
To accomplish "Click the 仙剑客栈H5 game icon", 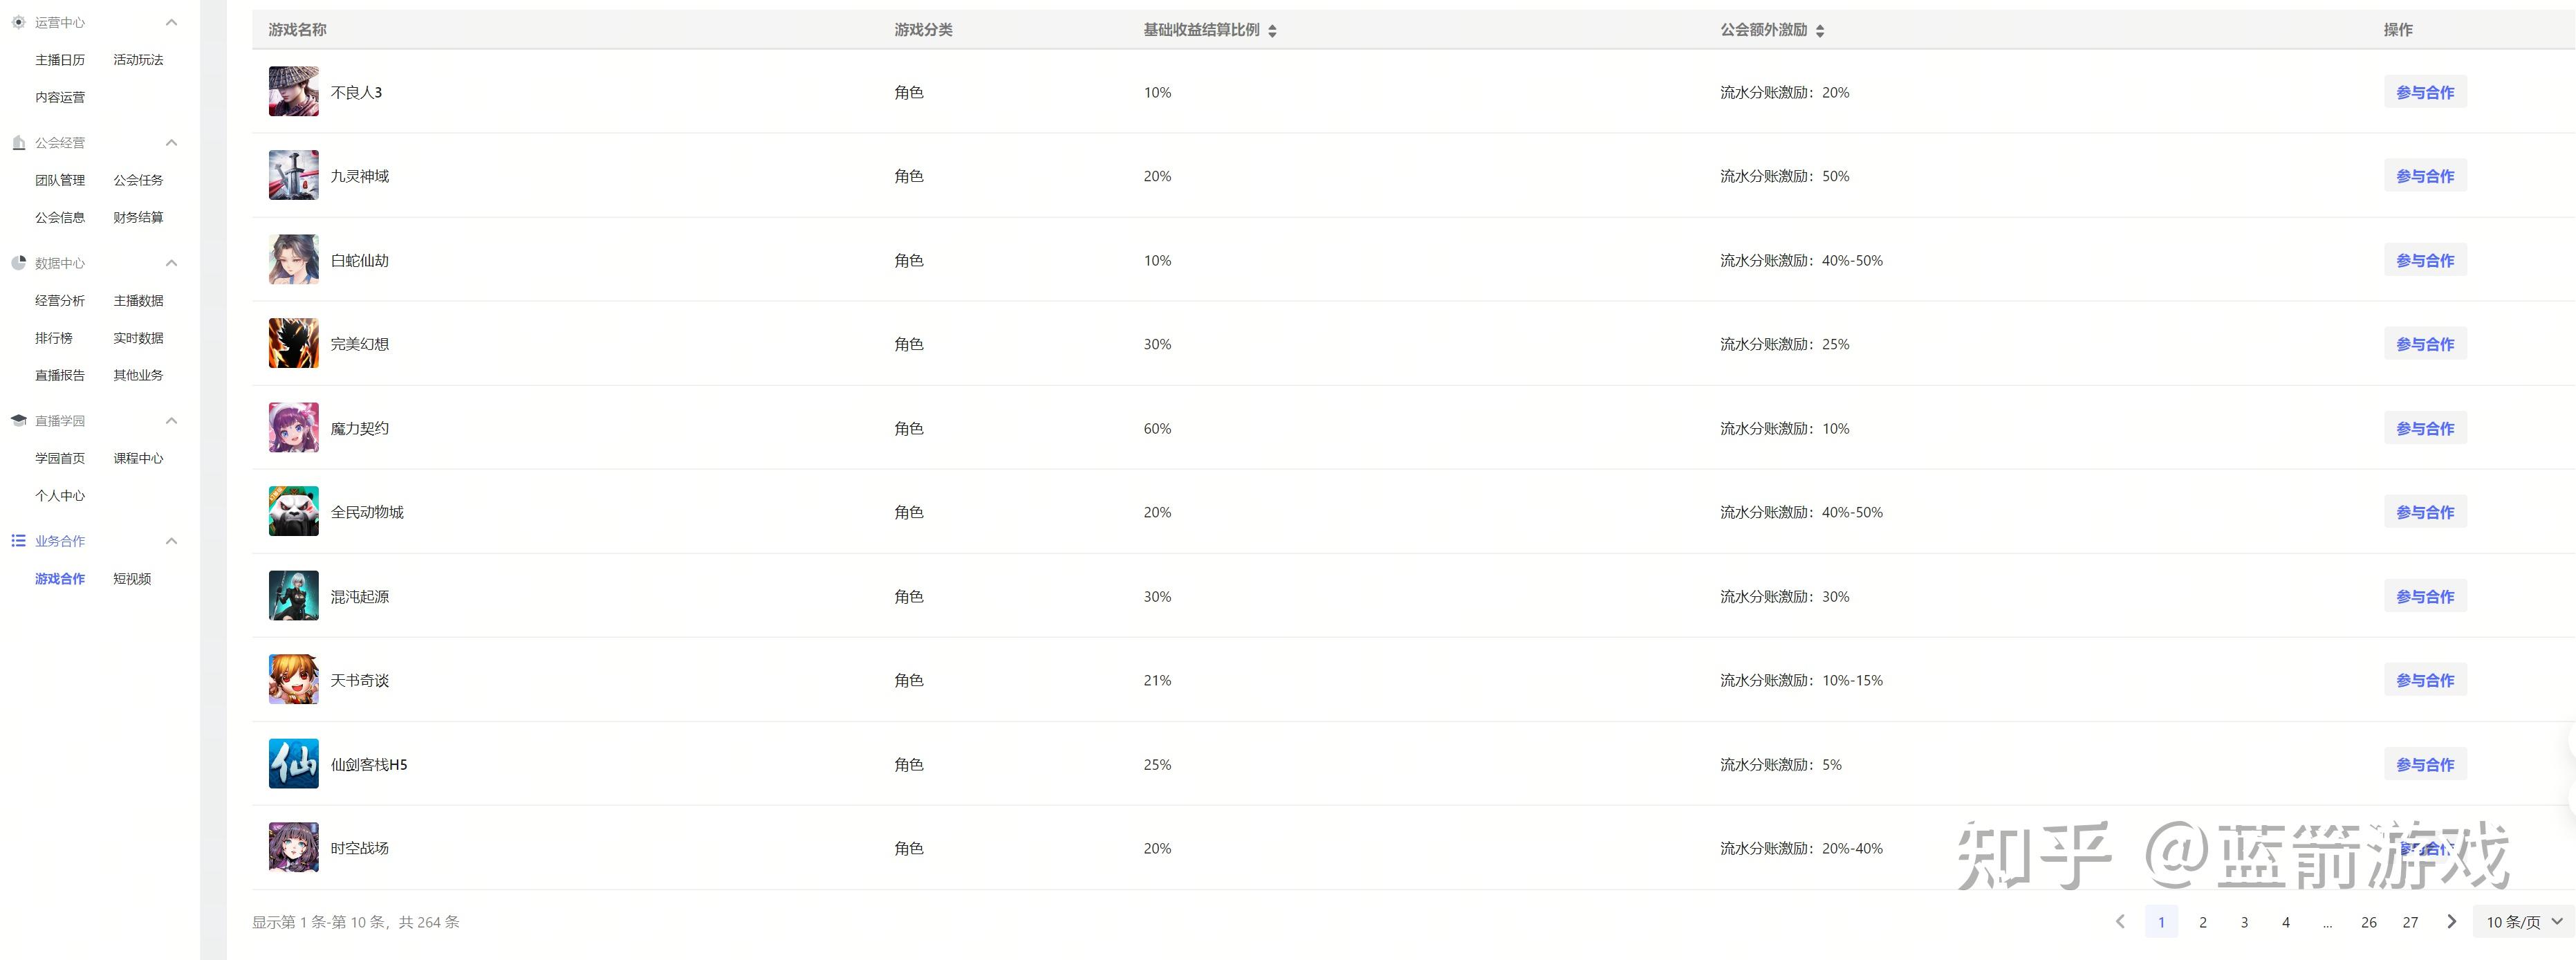I will pos(293,764).
